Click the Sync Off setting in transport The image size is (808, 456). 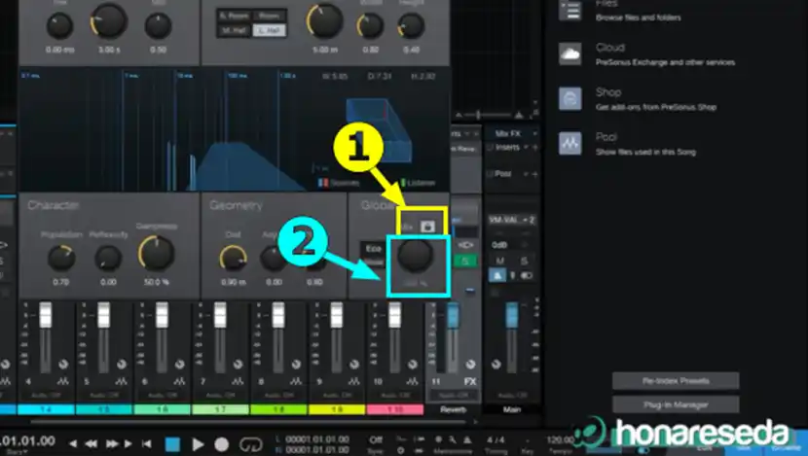coord(375,440)
